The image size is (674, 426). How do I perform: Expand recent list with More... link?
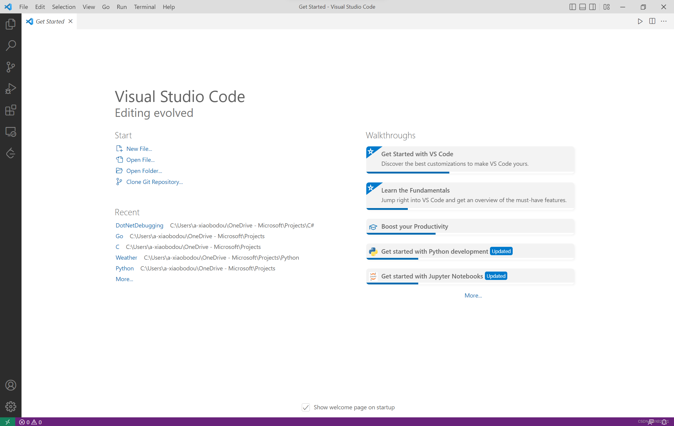[124, 279]
